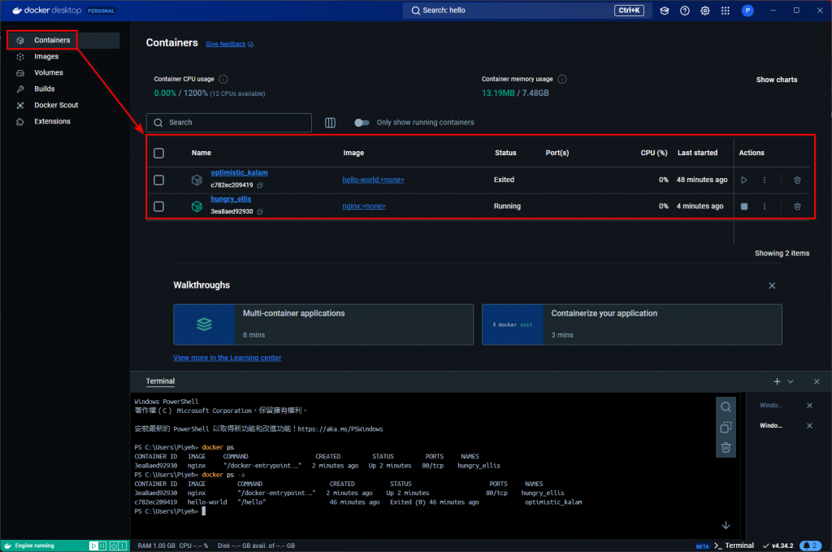Viewport: 832px width, 552px height.
Task: Close the first Windo... terminal session
Action: pos(810,406)
